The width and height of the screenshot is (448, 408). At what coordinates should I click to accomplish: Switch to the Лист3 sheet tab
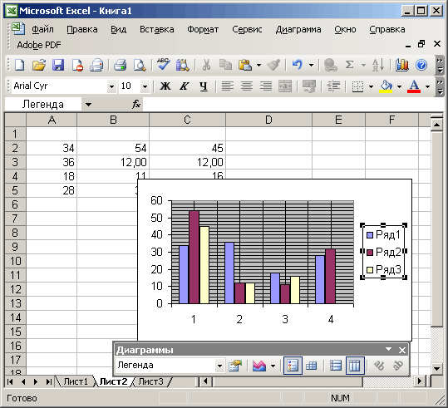[x=150, y=381]
